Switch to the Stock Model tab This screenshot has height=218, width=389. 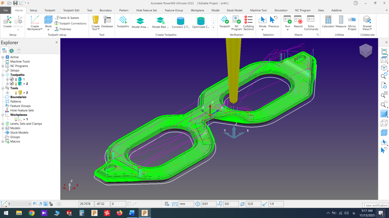[x=234, y=10]
